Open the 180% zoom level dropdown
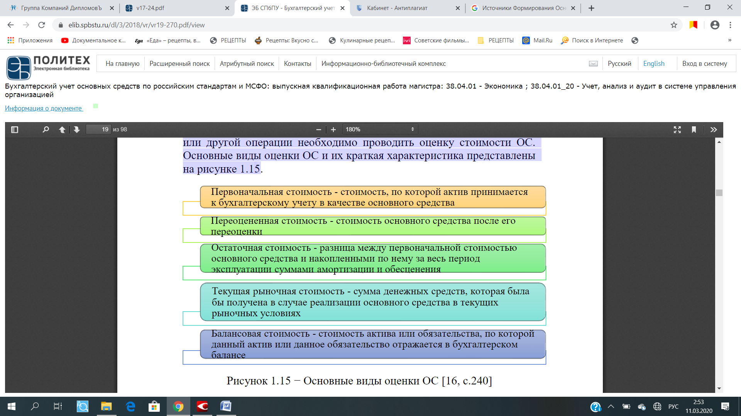Screen dimensions: 741x416 380,129
